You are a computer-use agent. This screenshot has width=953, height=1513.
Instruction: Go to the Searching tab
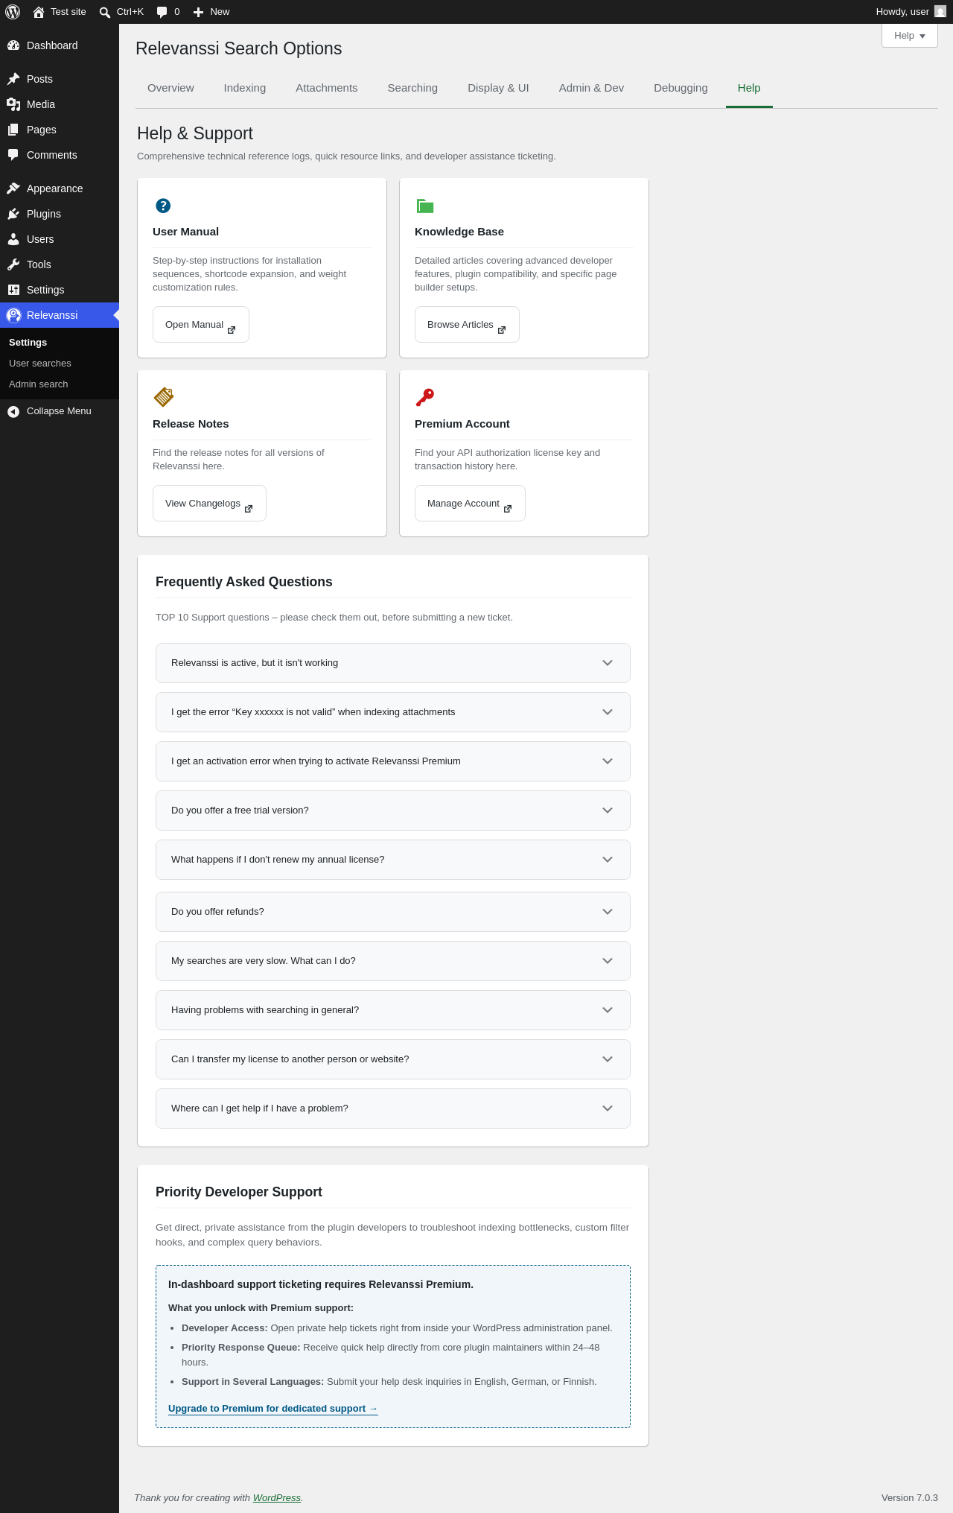pyautogui.click(x=412, y=88)
